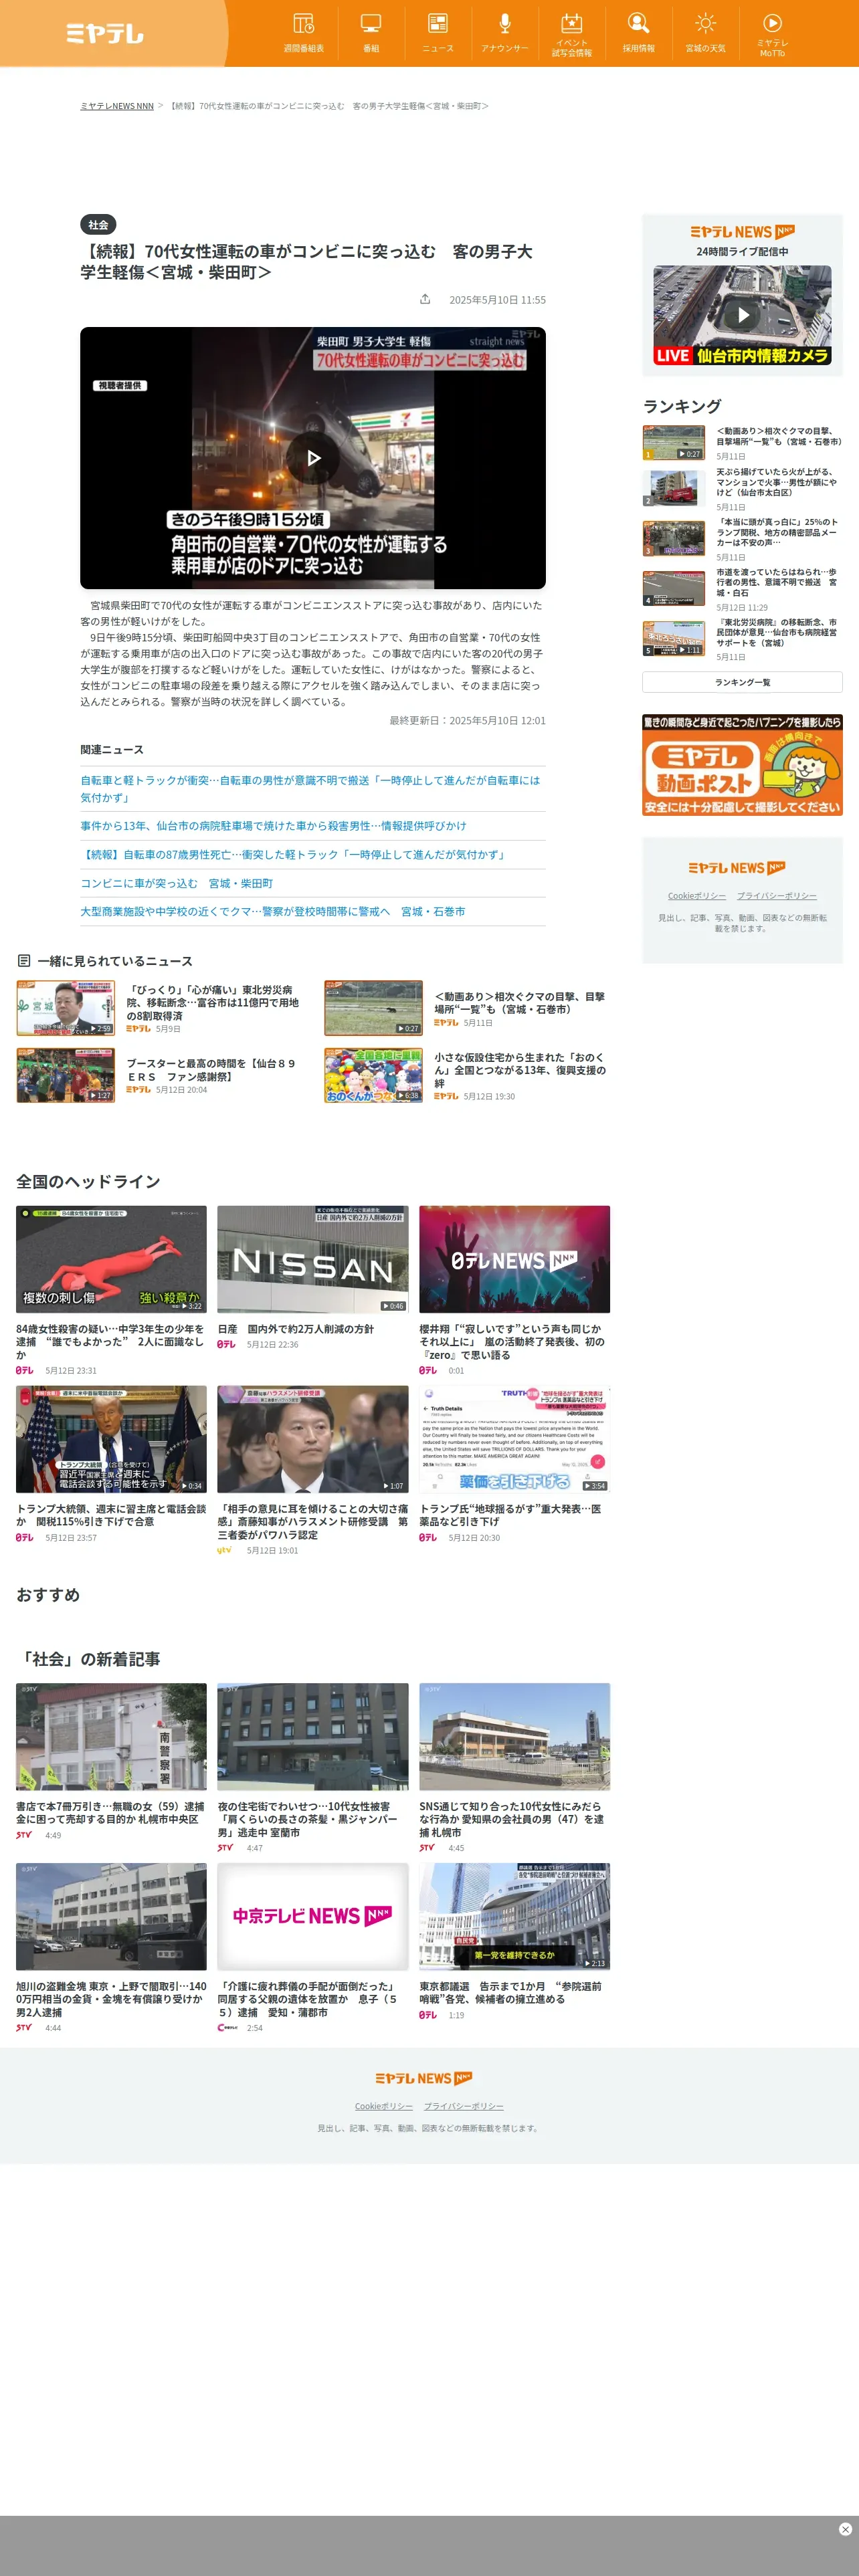Close the bottom banner with X icon
Image resolution: width=859 pixels, height=2576 pixels.
[x=845, y=2529]
